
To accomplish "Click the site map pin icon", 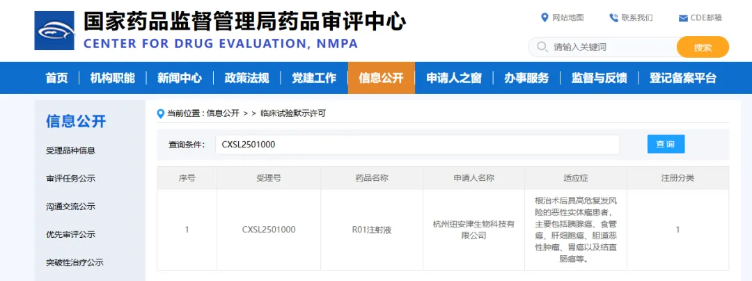I will pos(545,17).
